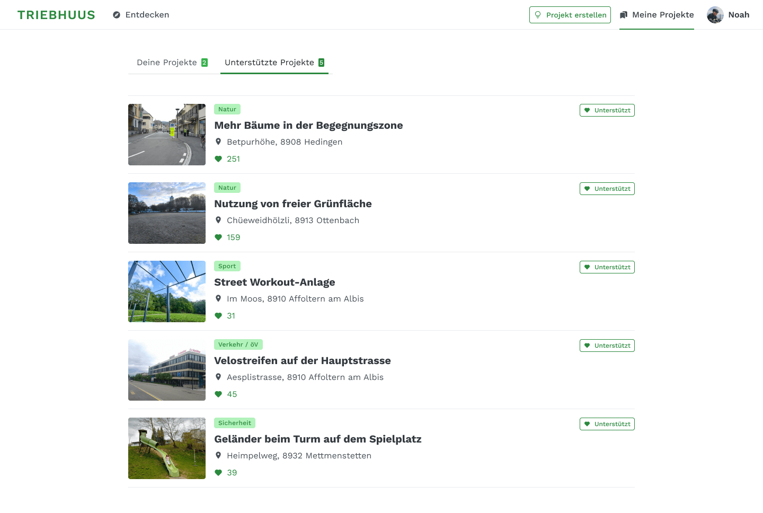Toggle Unterstützt for Street Workout-Anlage
This screenshot has width=763, height=513.
(607, 267)
